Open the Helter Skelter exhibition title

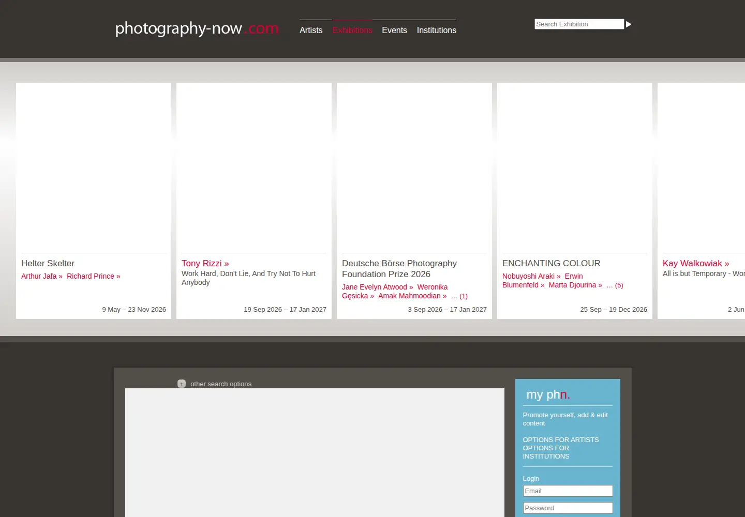pos(48,263)
